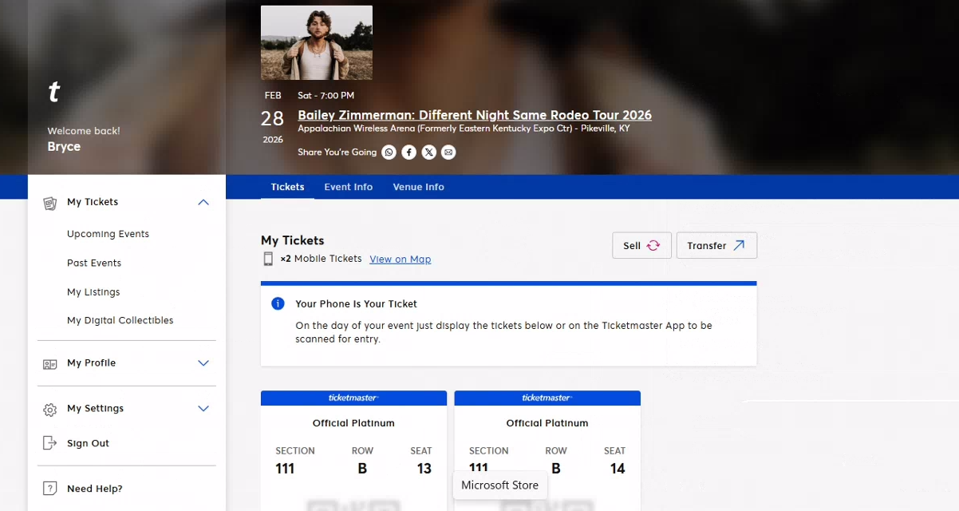The width and height of the screenshot is (959, 511).
Task: Click the My Settings gear icon
Action: (x=49, y=409)
